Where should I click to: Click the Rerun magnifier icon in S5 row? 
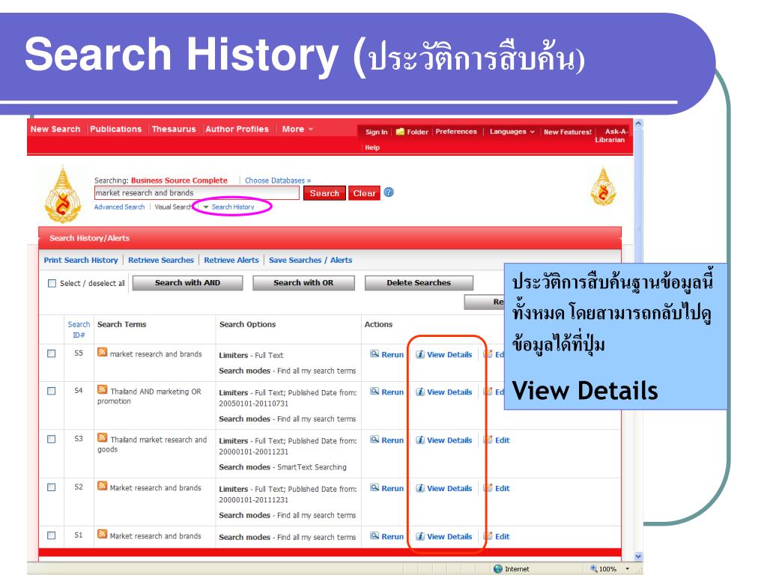click(375, 354)
